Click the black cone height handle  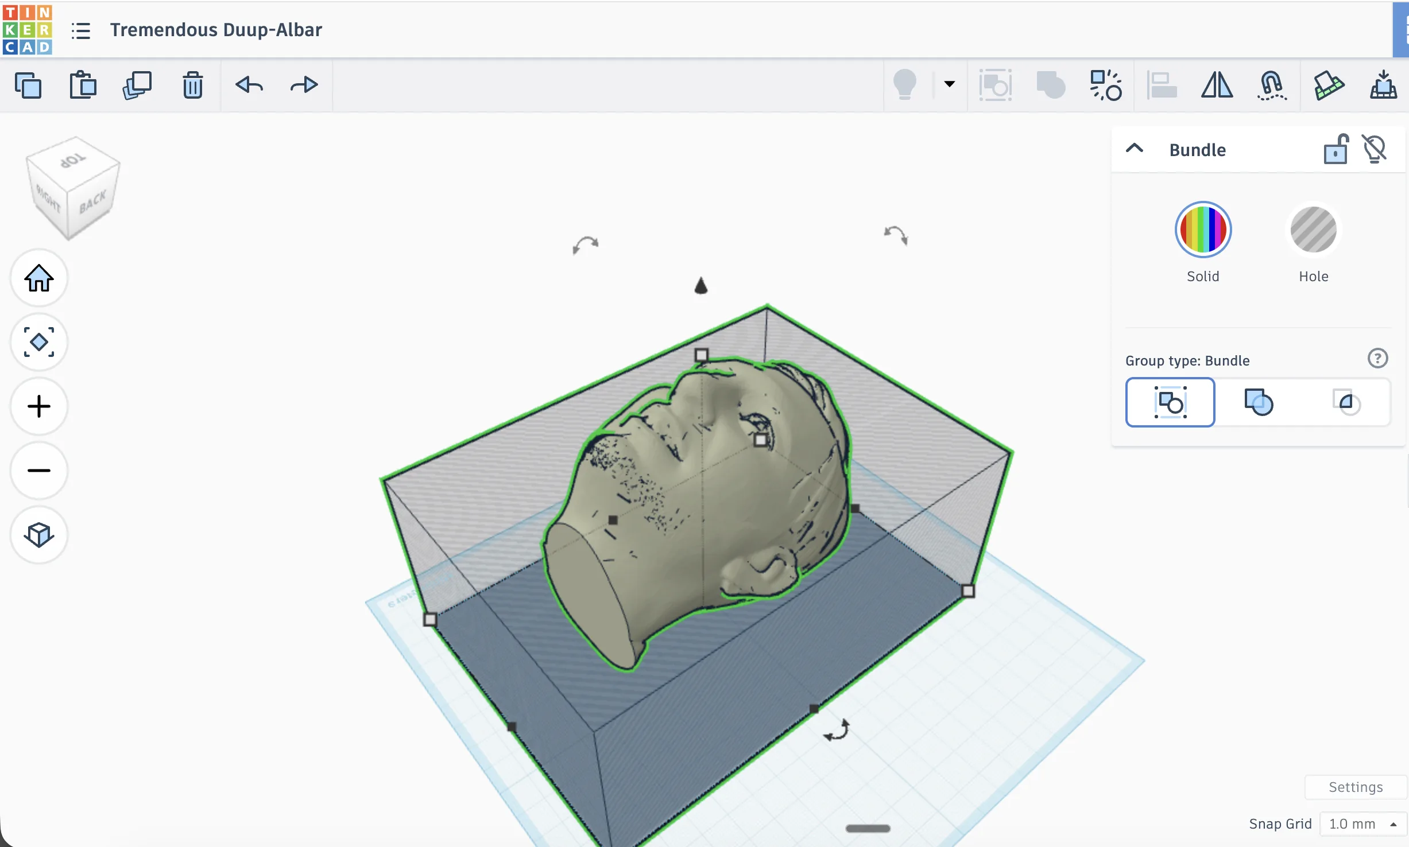coord(700,285)
